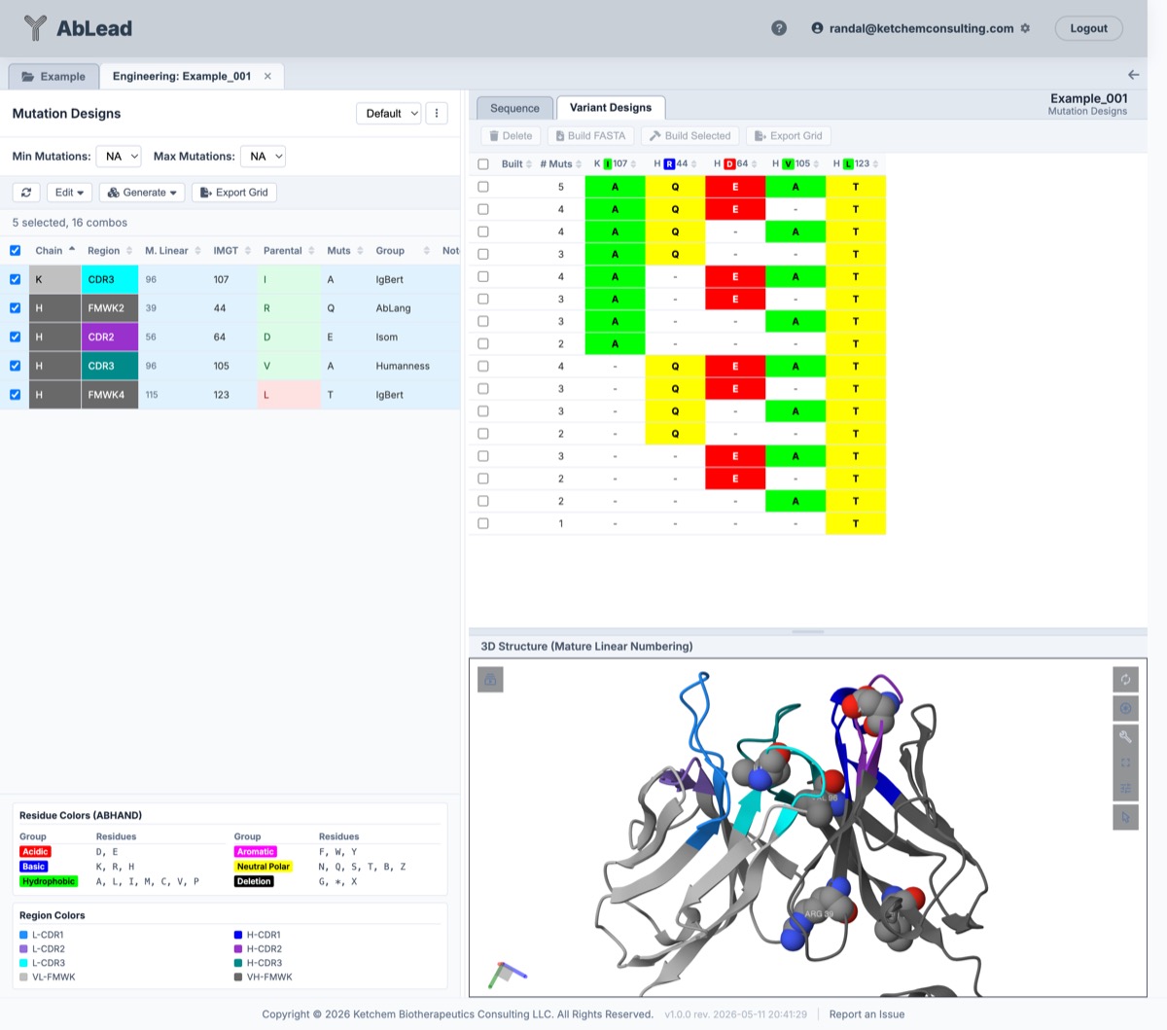
Task: Click the top-left gray icon in 3D viewer
Action: [490, 680]
